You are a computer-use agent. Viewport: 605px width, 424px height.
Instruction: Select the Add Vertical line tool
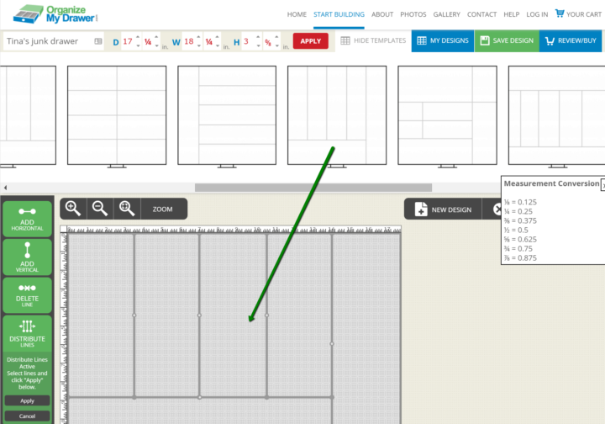coord(27,257)
